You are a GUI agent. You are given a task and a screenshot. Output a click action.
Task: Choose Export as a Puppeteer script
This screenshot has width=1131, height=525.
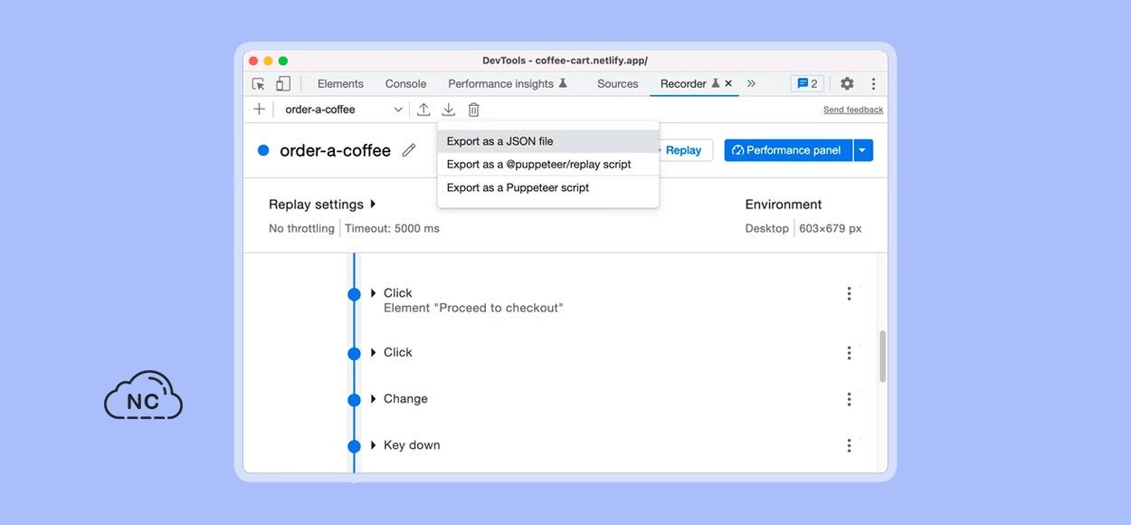pos(548,187)
